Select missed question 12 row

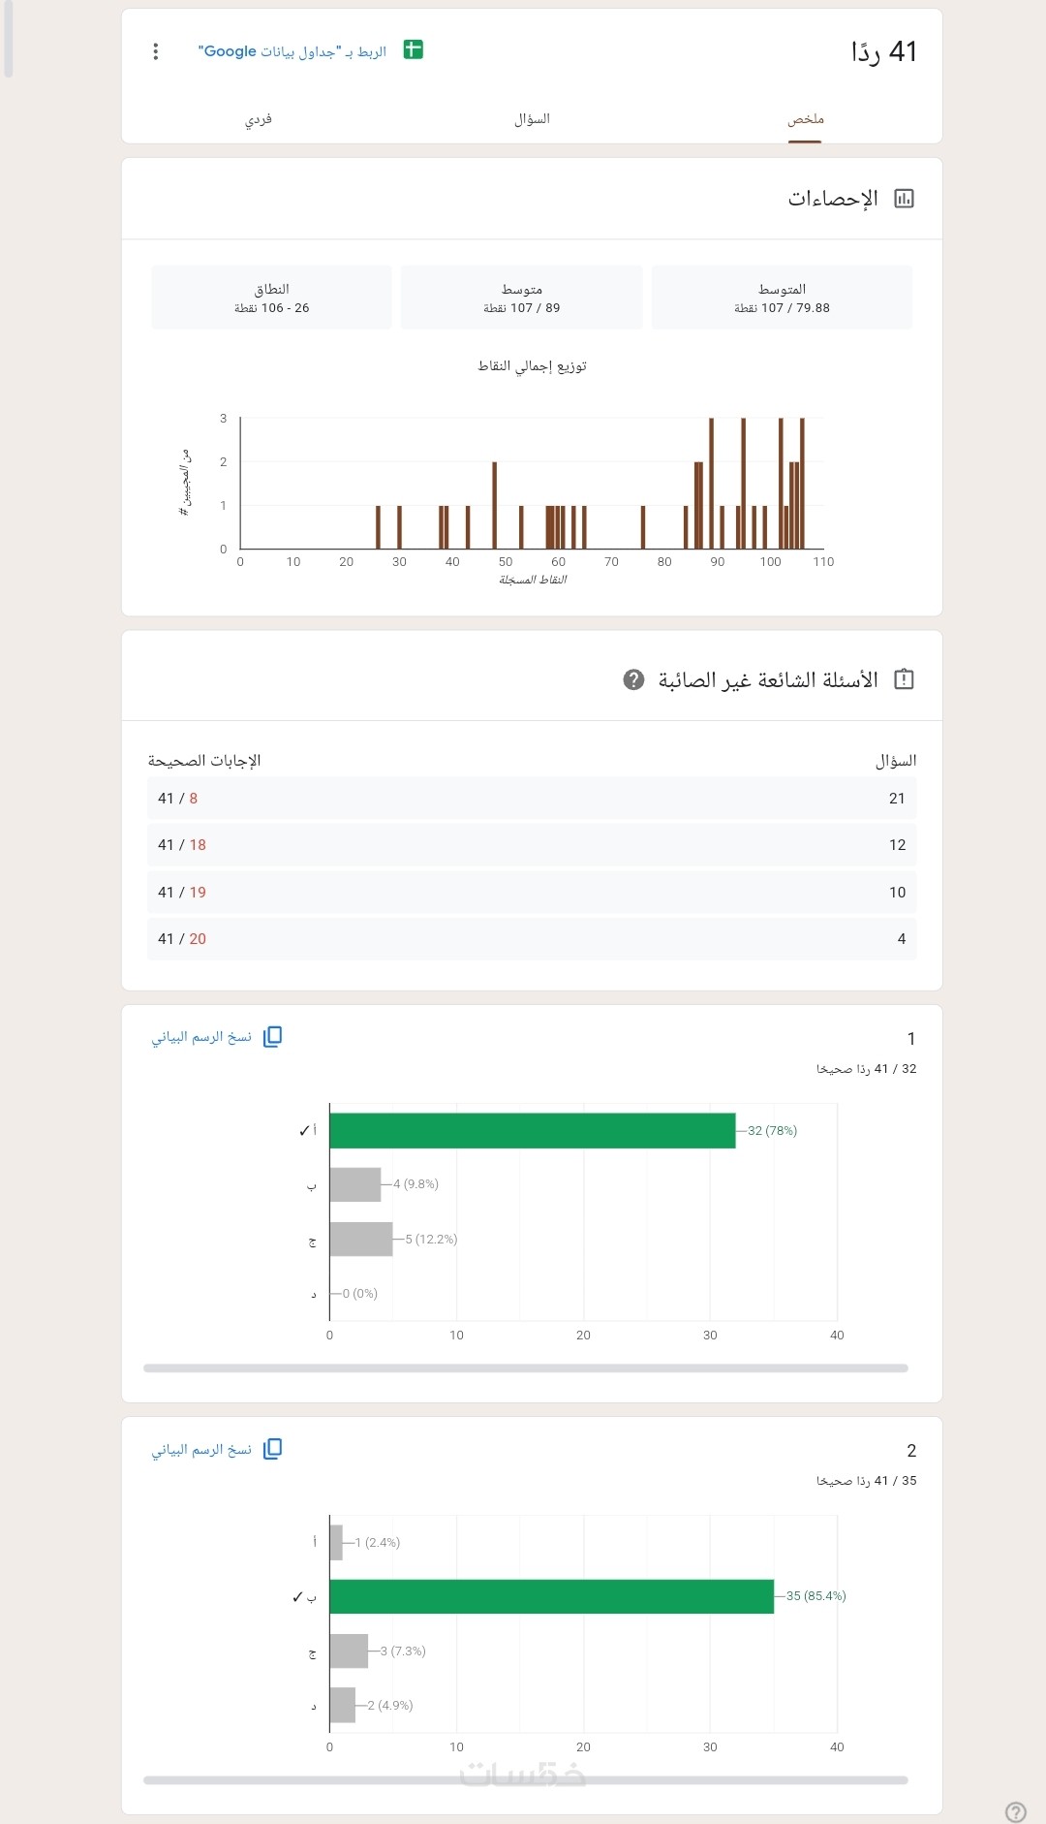(532, 845)
